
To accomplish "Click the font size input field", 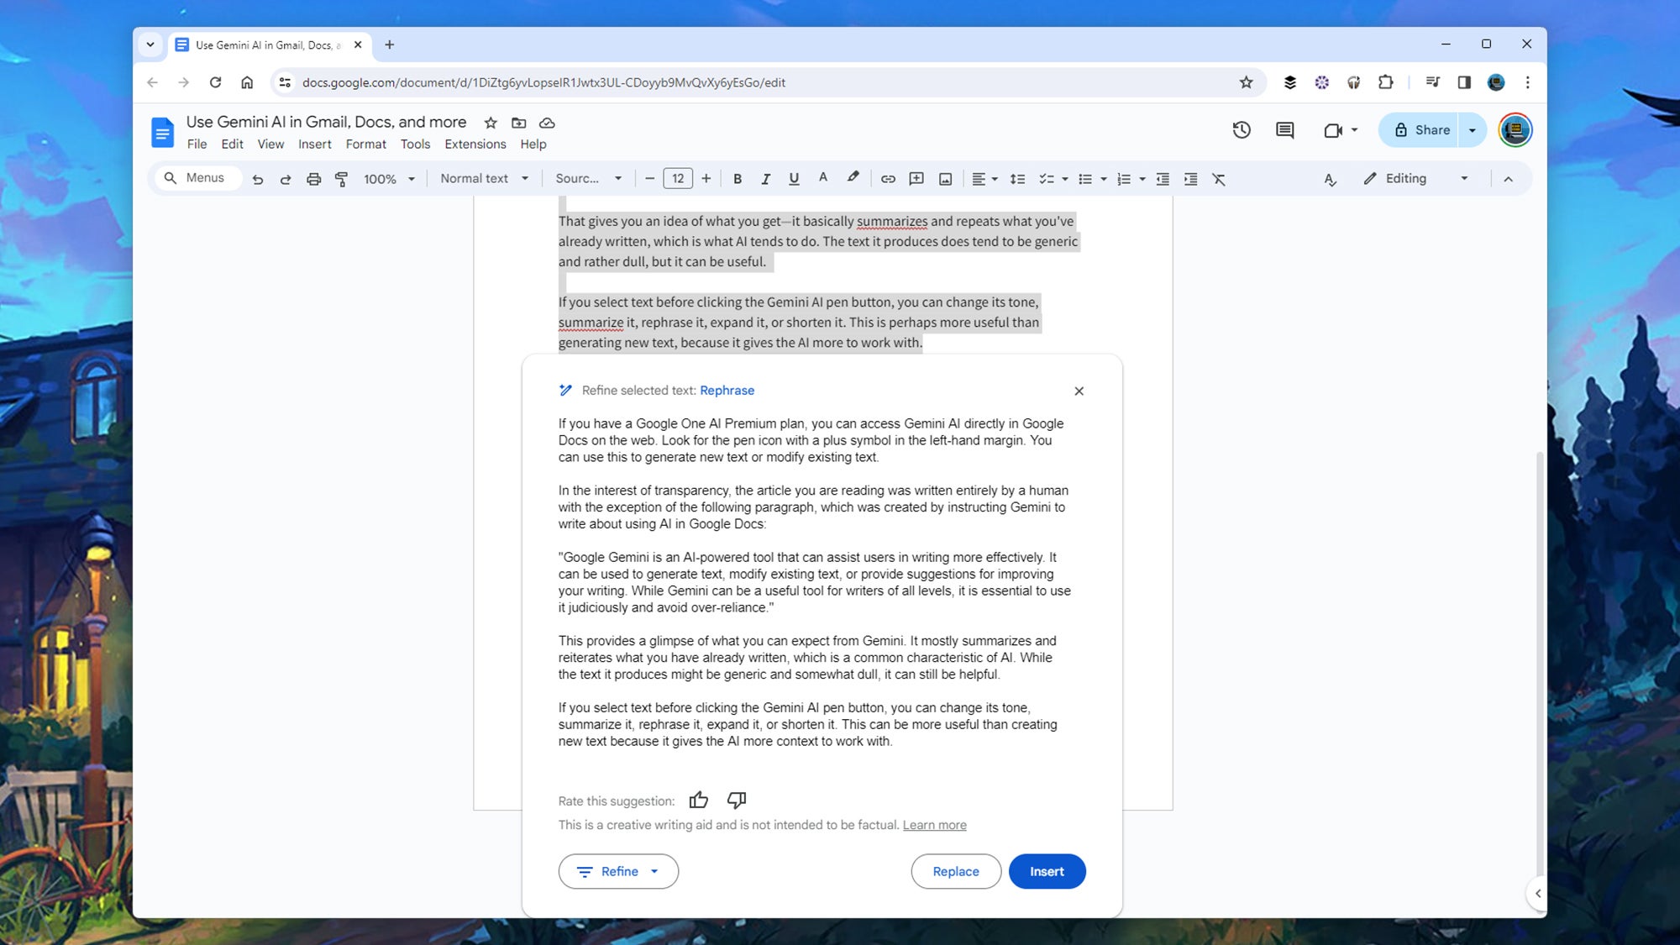I will coord(679,179).
